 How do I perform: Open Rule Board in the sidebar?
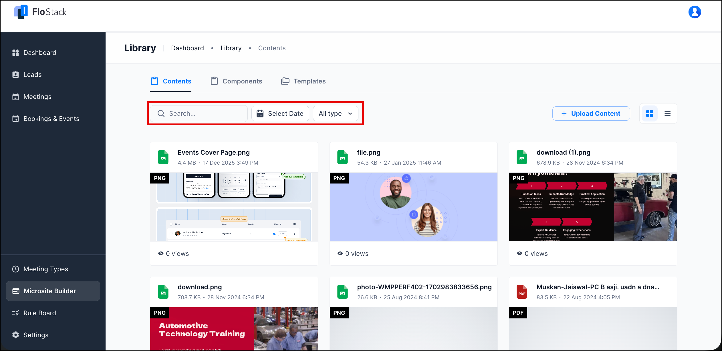point(53,313)
